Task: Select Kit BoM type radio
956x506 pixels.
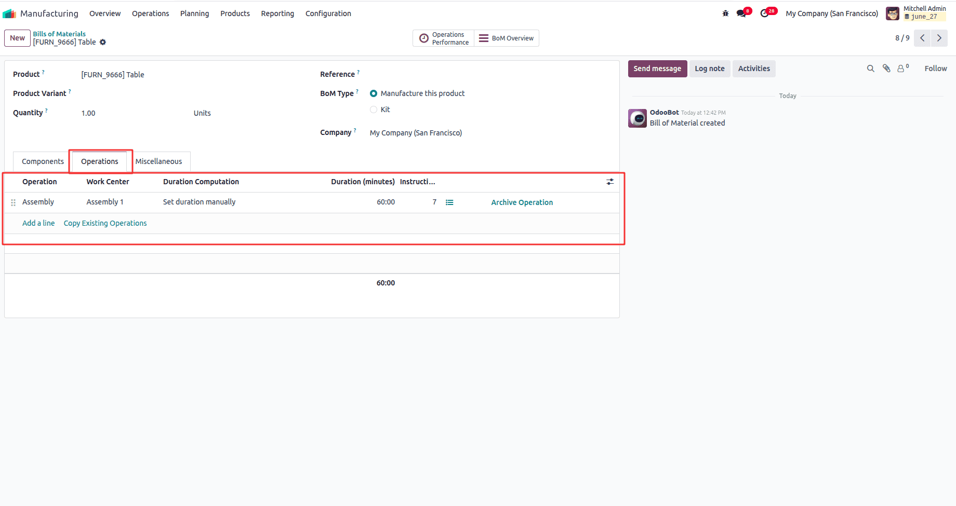Action: point(374,110)
